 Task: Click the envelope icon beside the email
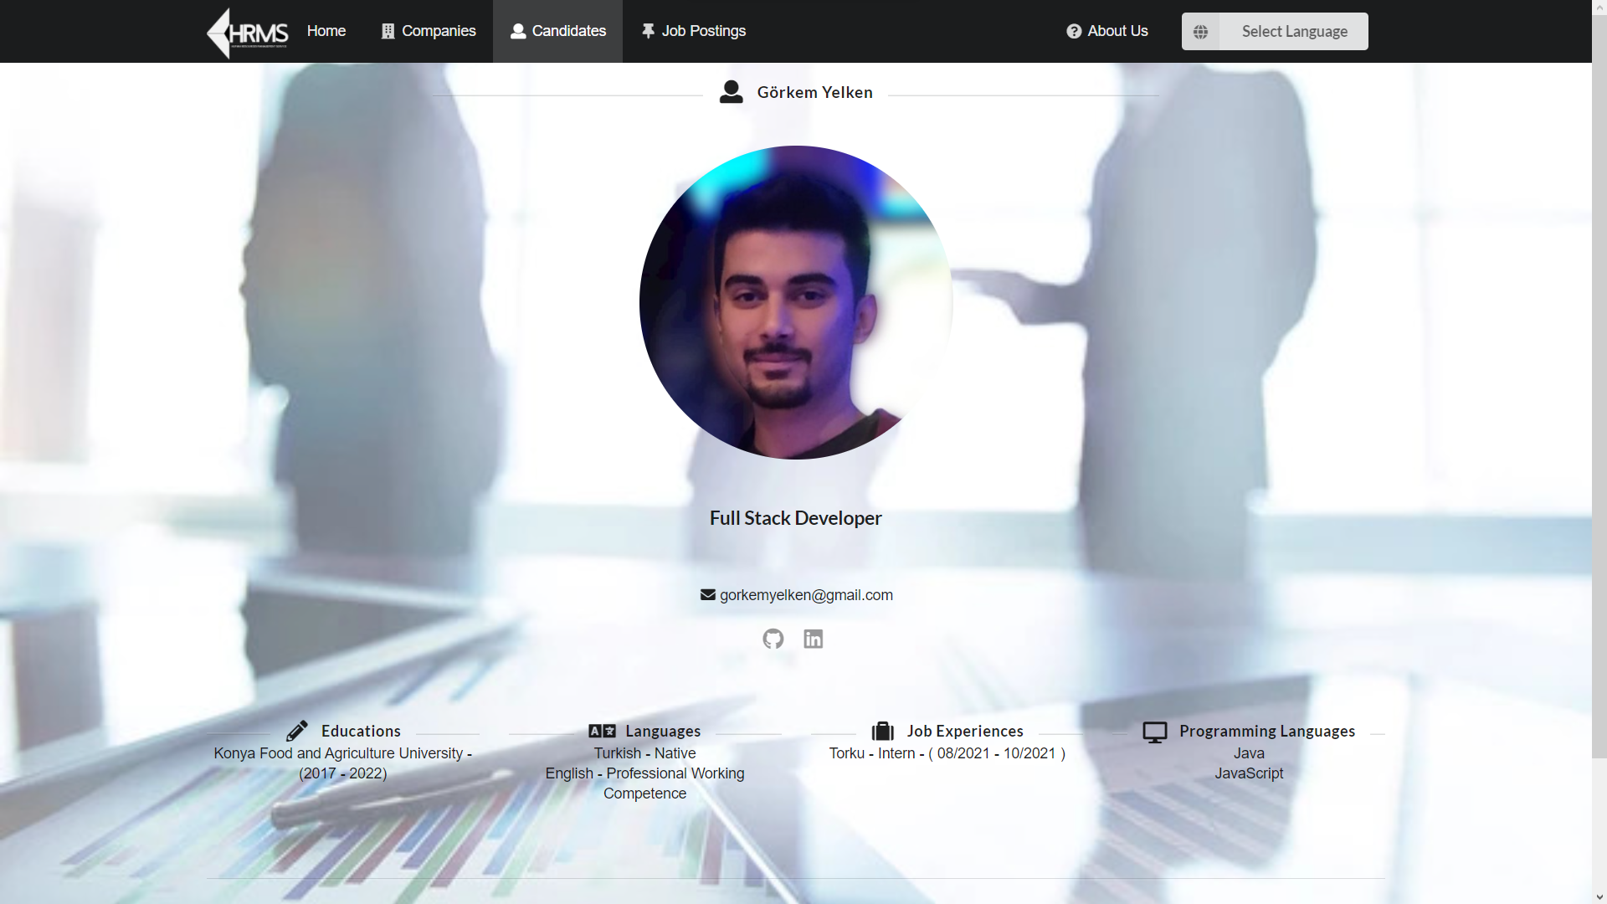pyautogui.click(x=707, y=594)
